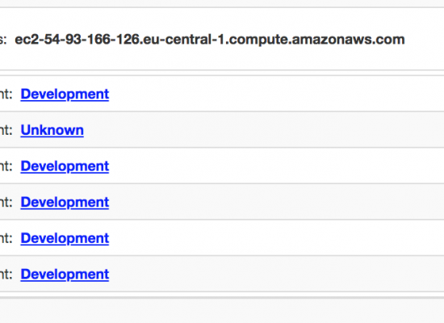Click the truncated label beside the third Development link
Image resolution: width=444 pixels, height=323 pixels.
pyautogui.click(x=6, y=203)
